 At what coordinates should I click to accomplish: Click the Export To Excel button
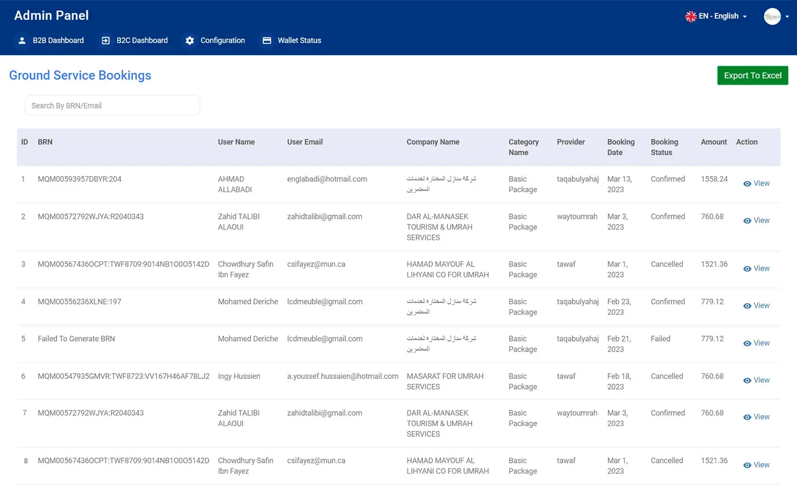(752, 75)
